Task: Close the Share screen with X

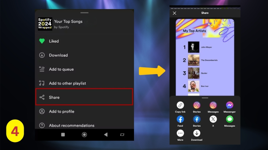Action: (x=174, y=13)
